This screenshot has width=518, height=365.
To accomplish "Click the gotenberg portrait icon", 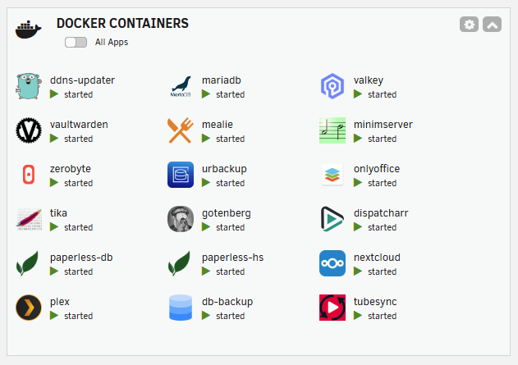I will click(x=181, y=219).
